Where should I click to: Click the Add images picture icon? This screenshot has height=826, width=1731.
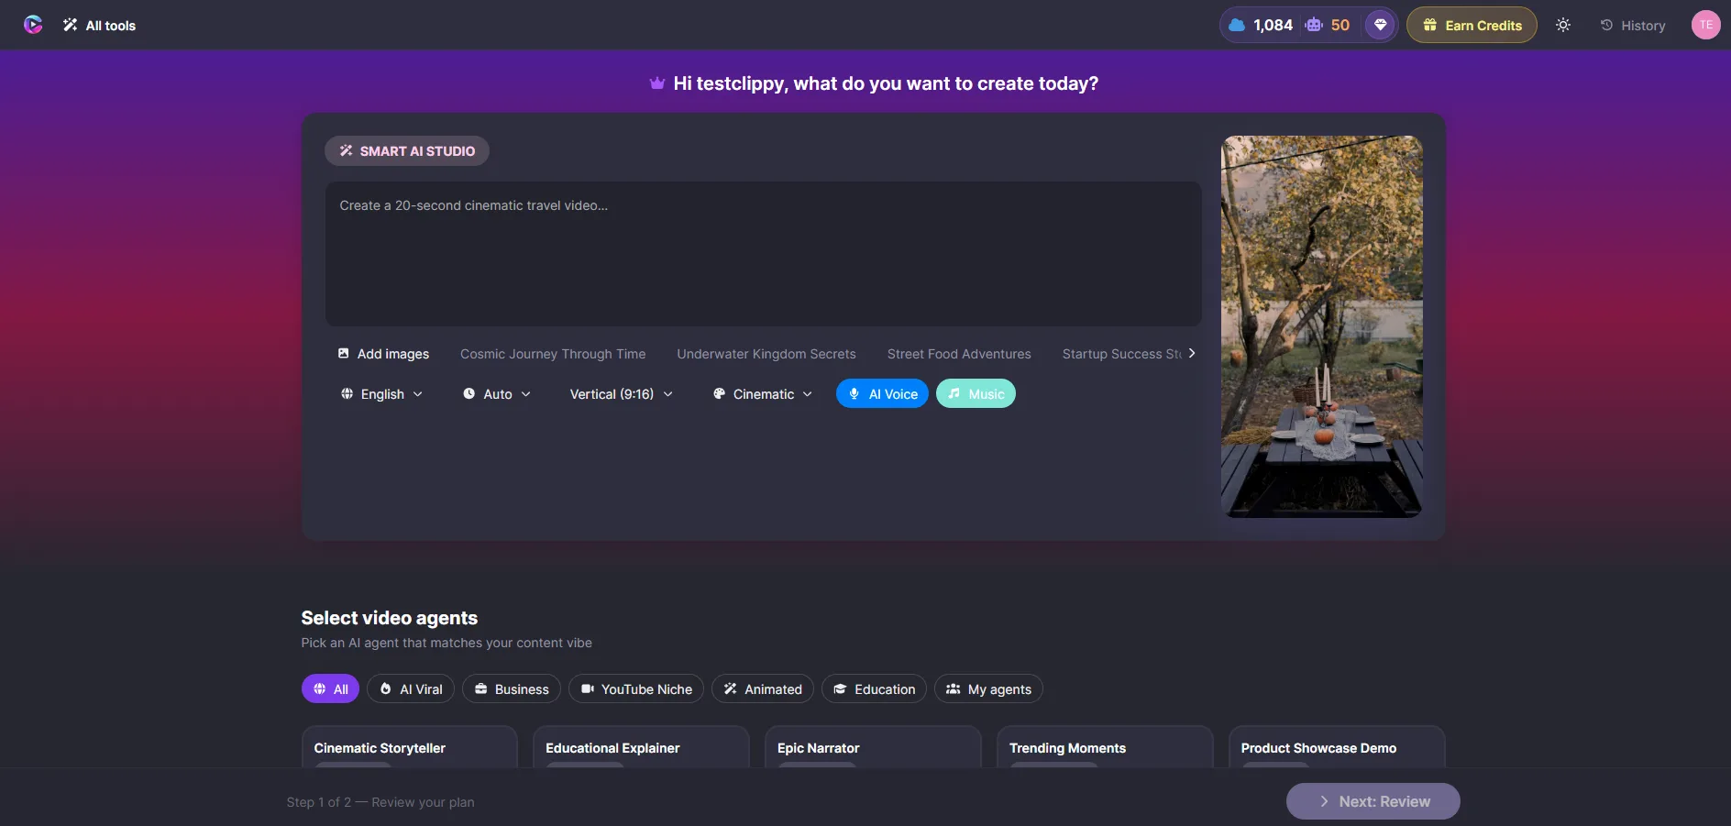point(344,353)
